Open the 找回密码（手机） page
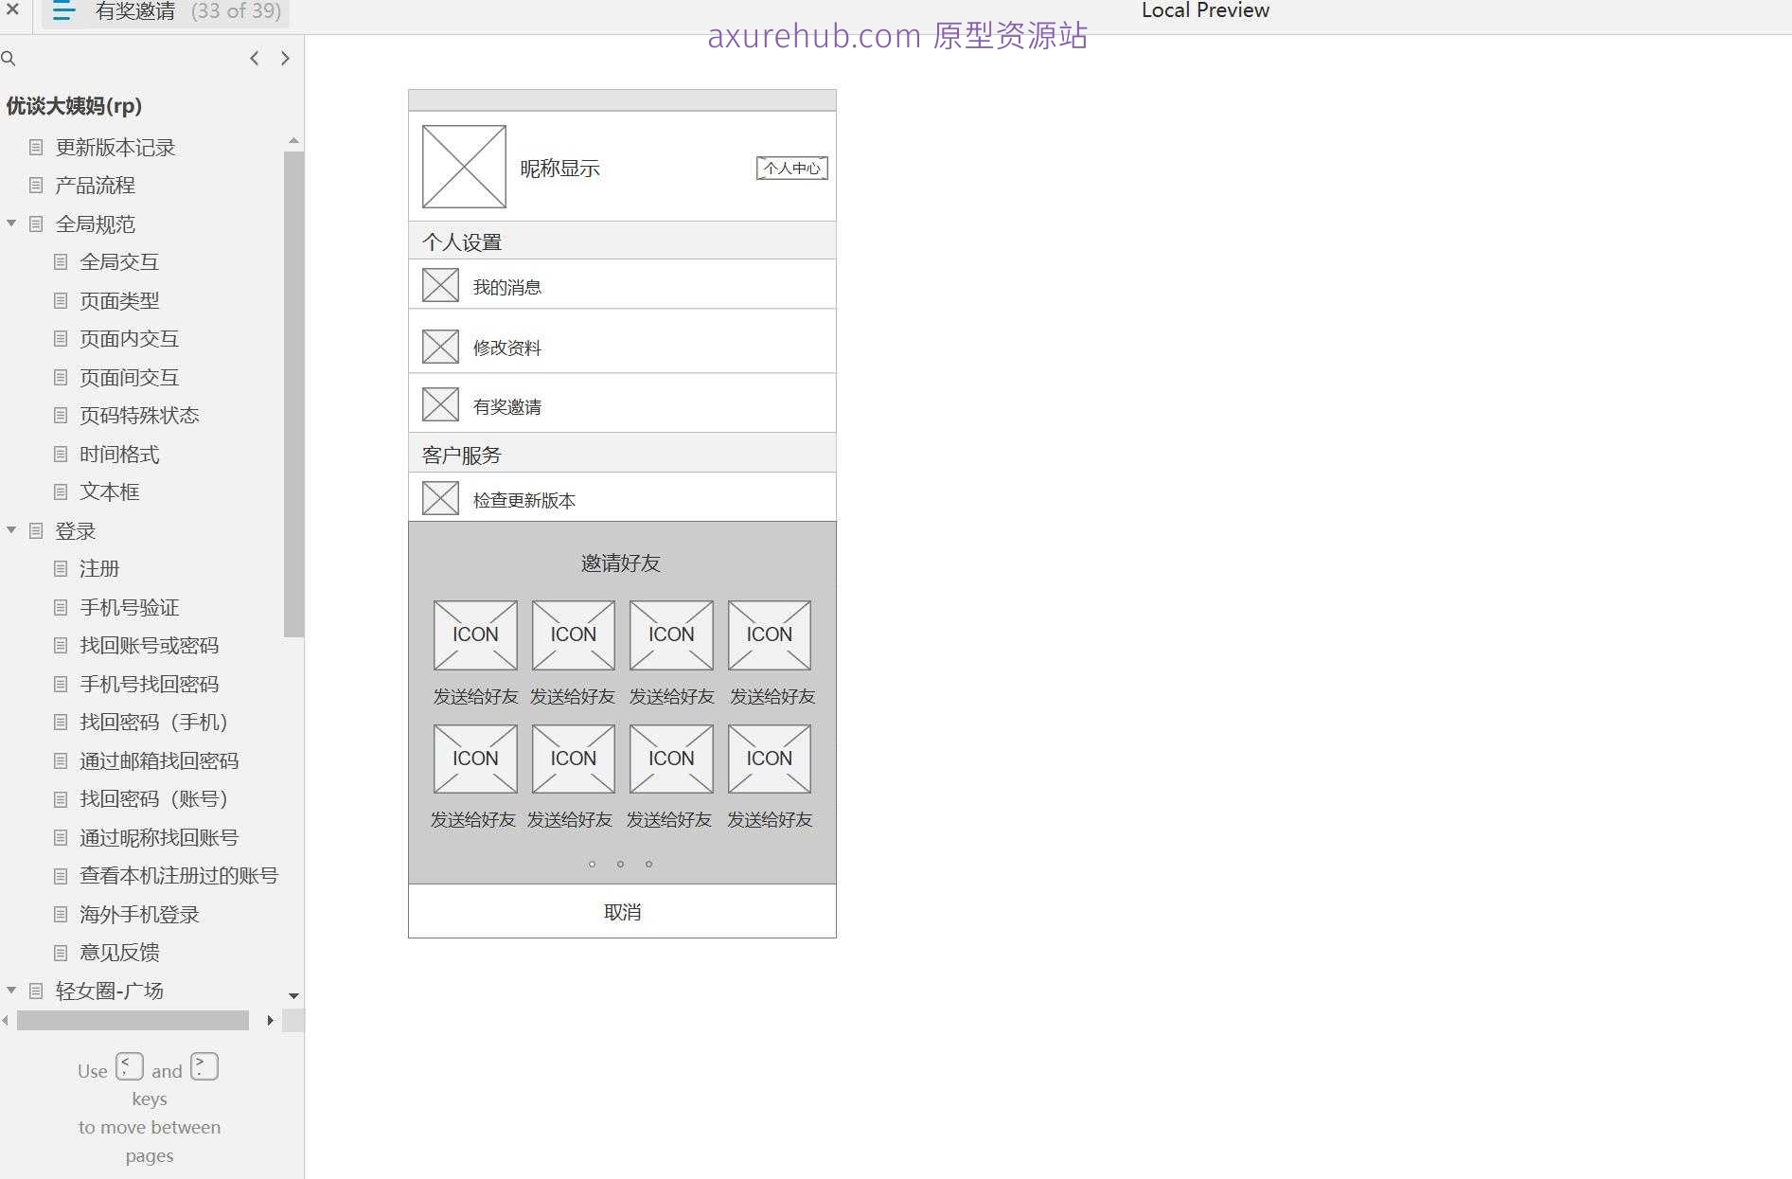1792x1179 pixels. [x=153, y=723]
